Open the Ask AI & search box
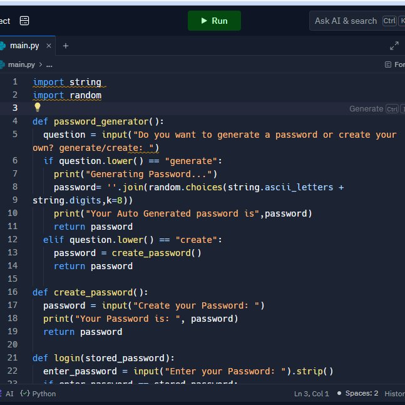The width and height of the screenshot is (405, 405). coord(357,21)
